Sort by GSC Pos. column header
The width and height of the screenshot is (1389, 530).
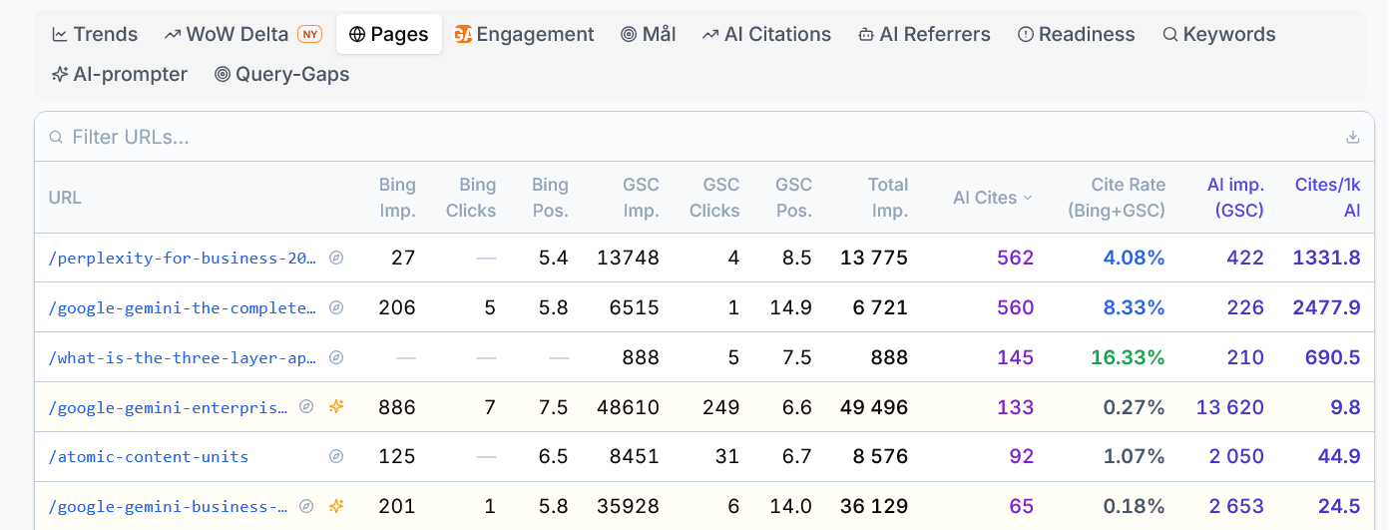pyautogui.click(x=793, y=198)
